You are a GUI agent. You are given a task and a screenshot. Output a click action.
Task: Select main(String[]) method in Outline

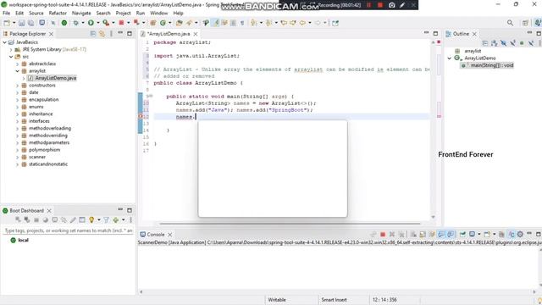(488, 65)
